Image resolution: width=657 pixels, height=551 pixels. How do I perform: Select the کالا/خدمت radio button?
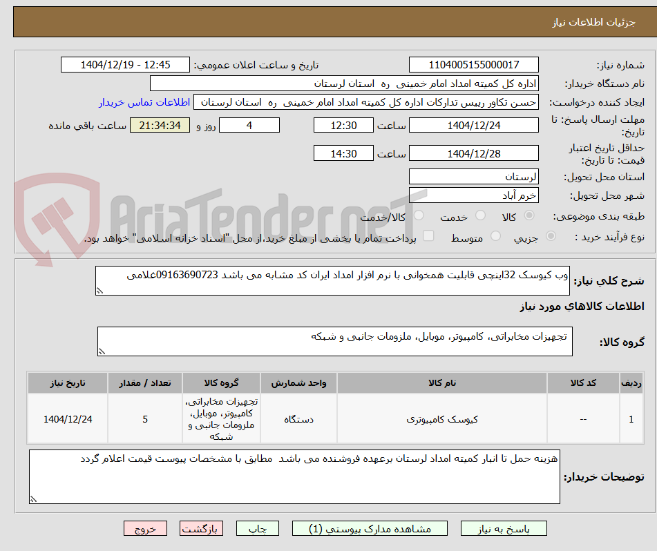(419, 215)
